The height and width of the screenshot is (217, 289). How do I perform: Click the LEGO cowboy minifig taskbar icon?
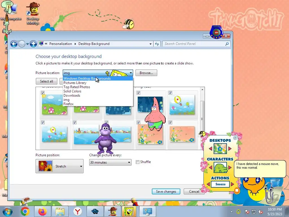coord(112,211)
